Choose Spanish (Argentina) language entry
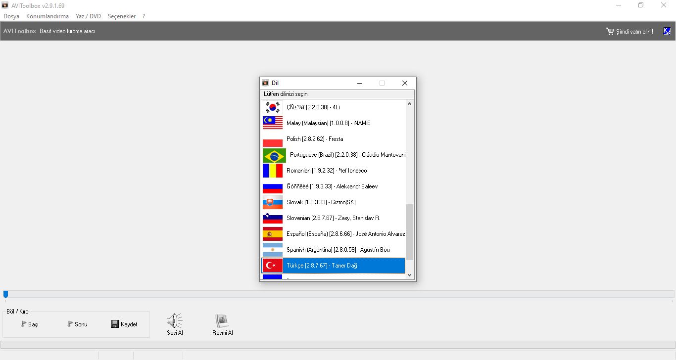 [x=333, y=250]
